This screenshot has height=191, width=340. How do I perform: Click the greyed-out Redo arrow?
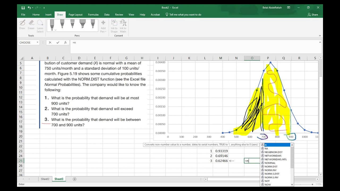(37, 8)
